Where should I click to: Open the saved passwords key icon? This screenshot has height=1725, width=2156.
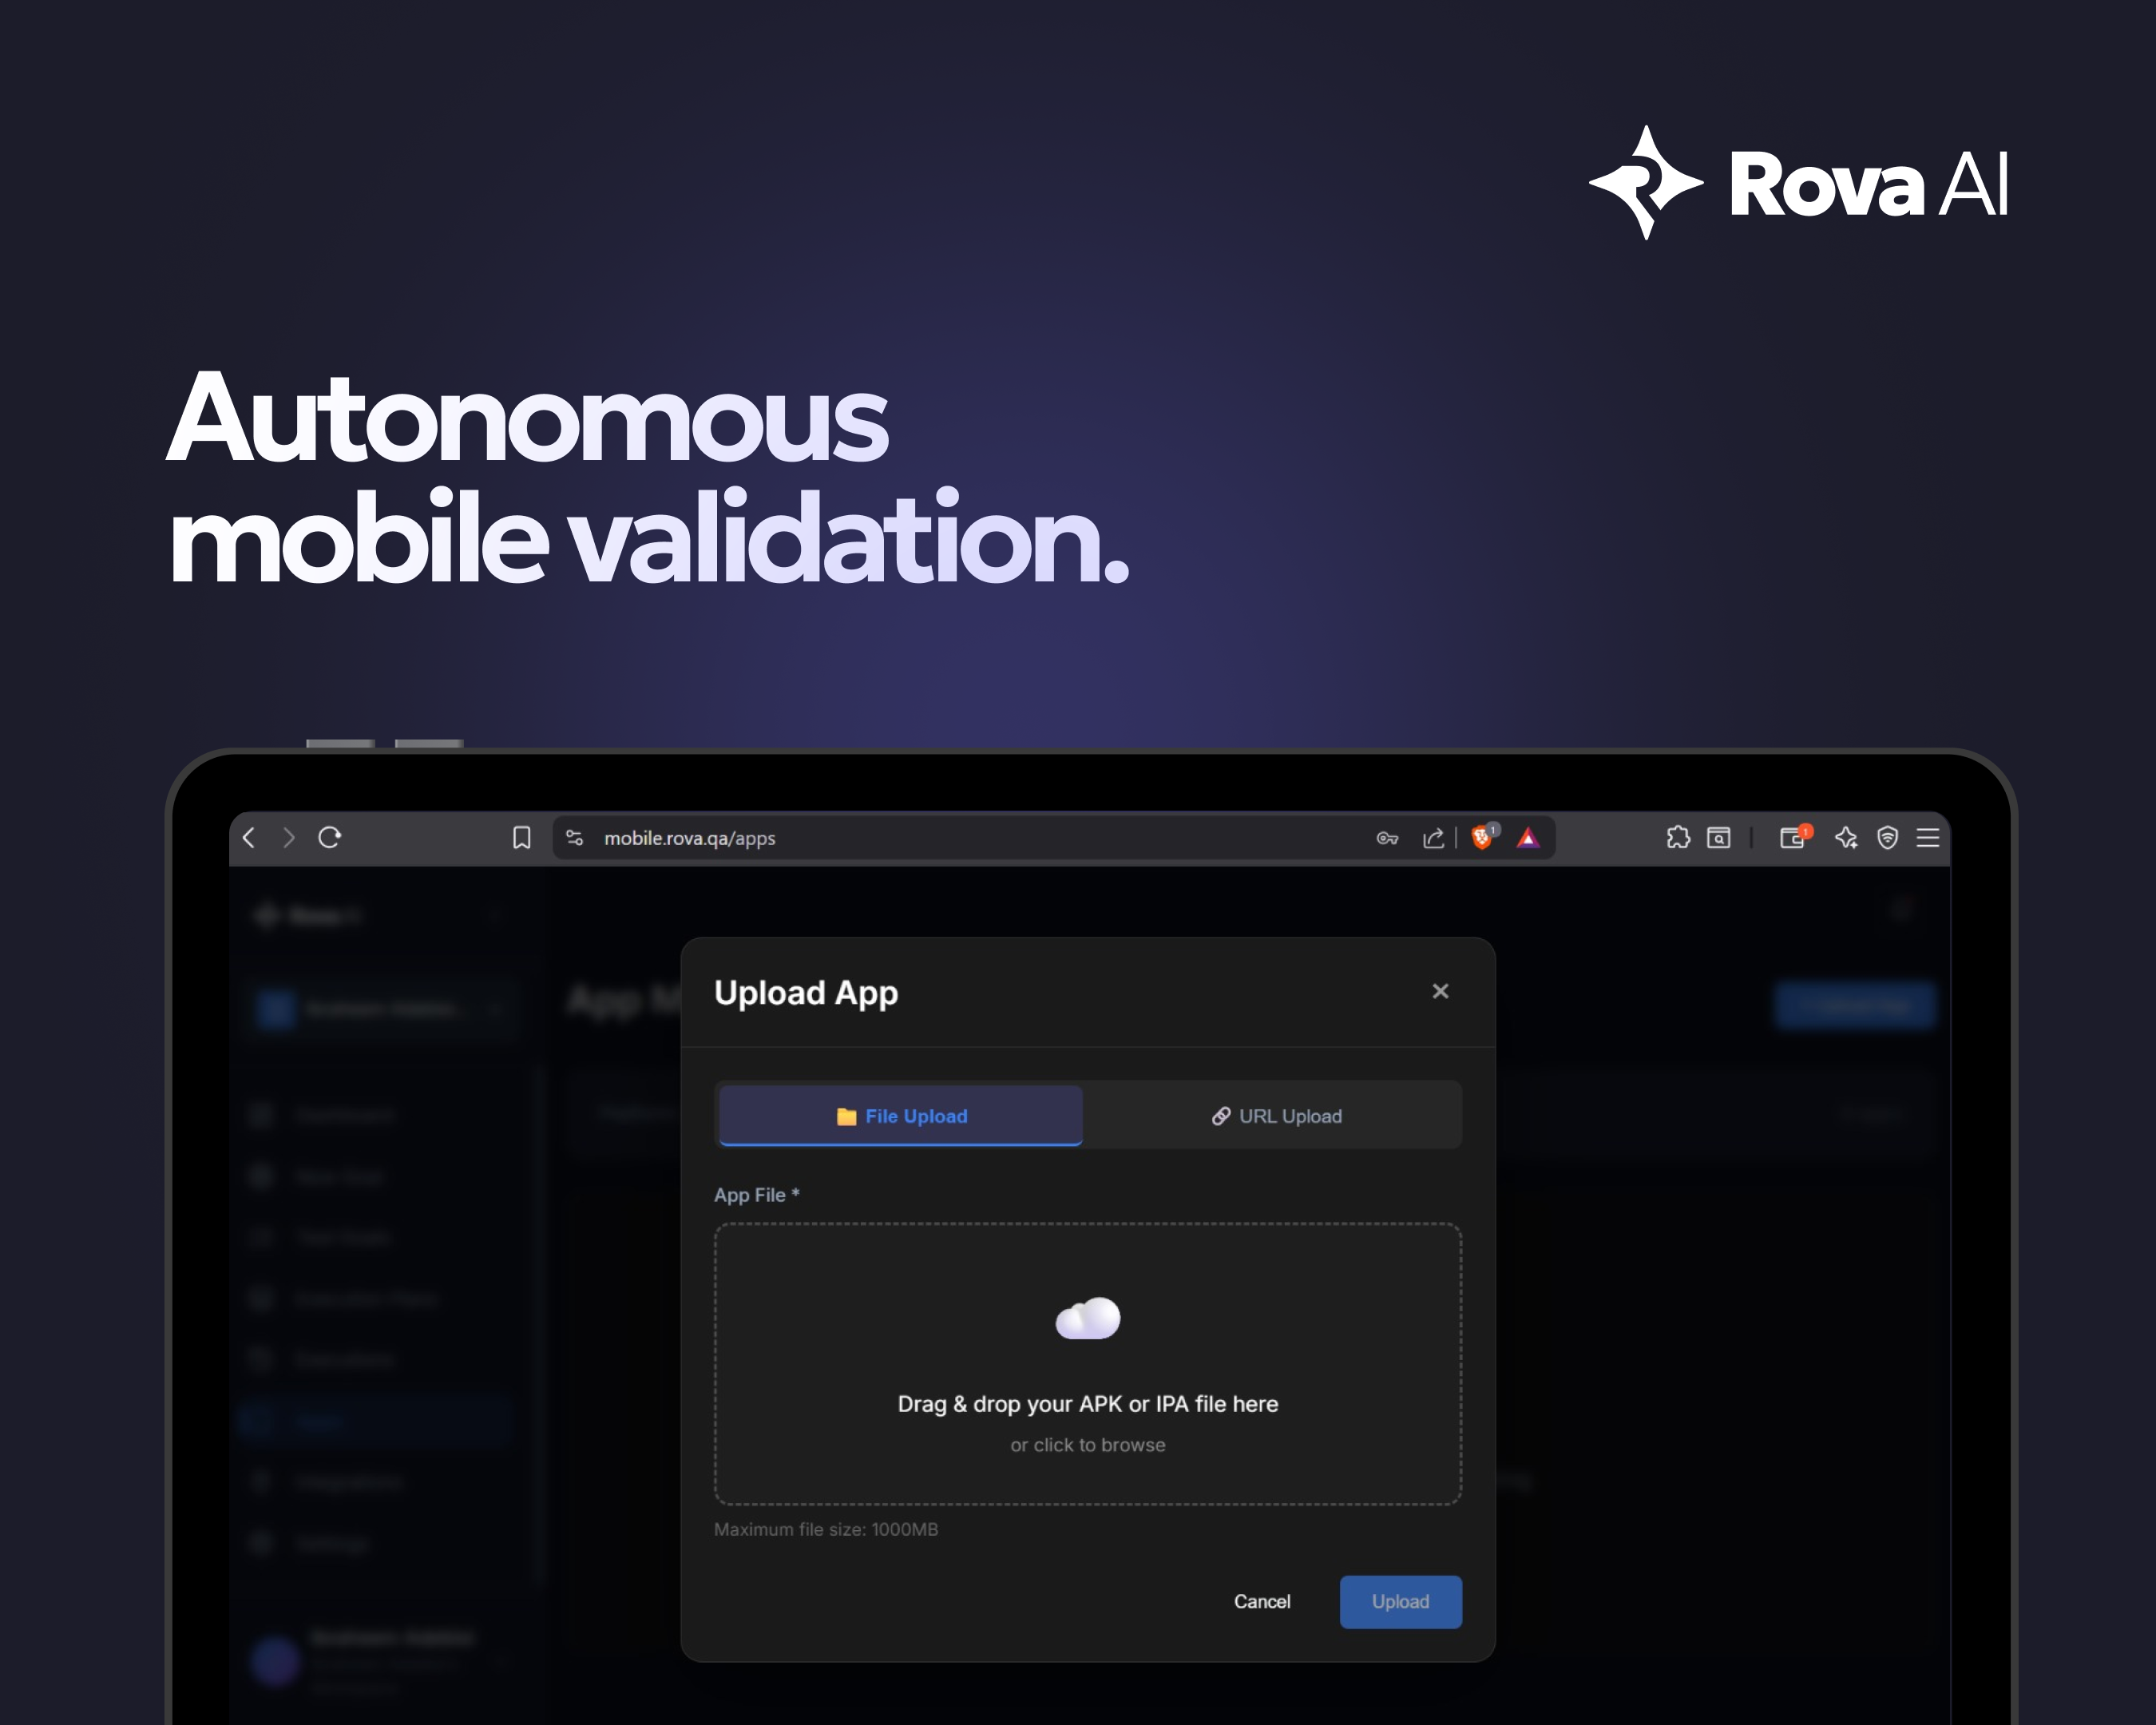click(x=1389, y=838)
